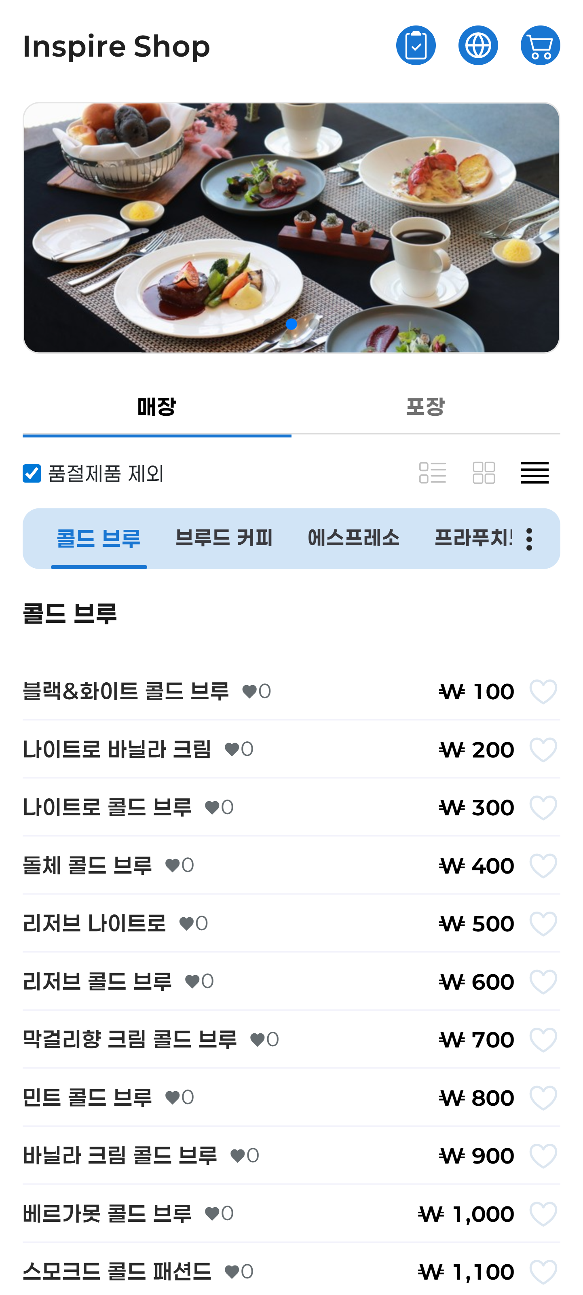583x1295 pixels.
Task: Toggle heart for 나이트로 바닐라 크림
Action: pos(543,749)
